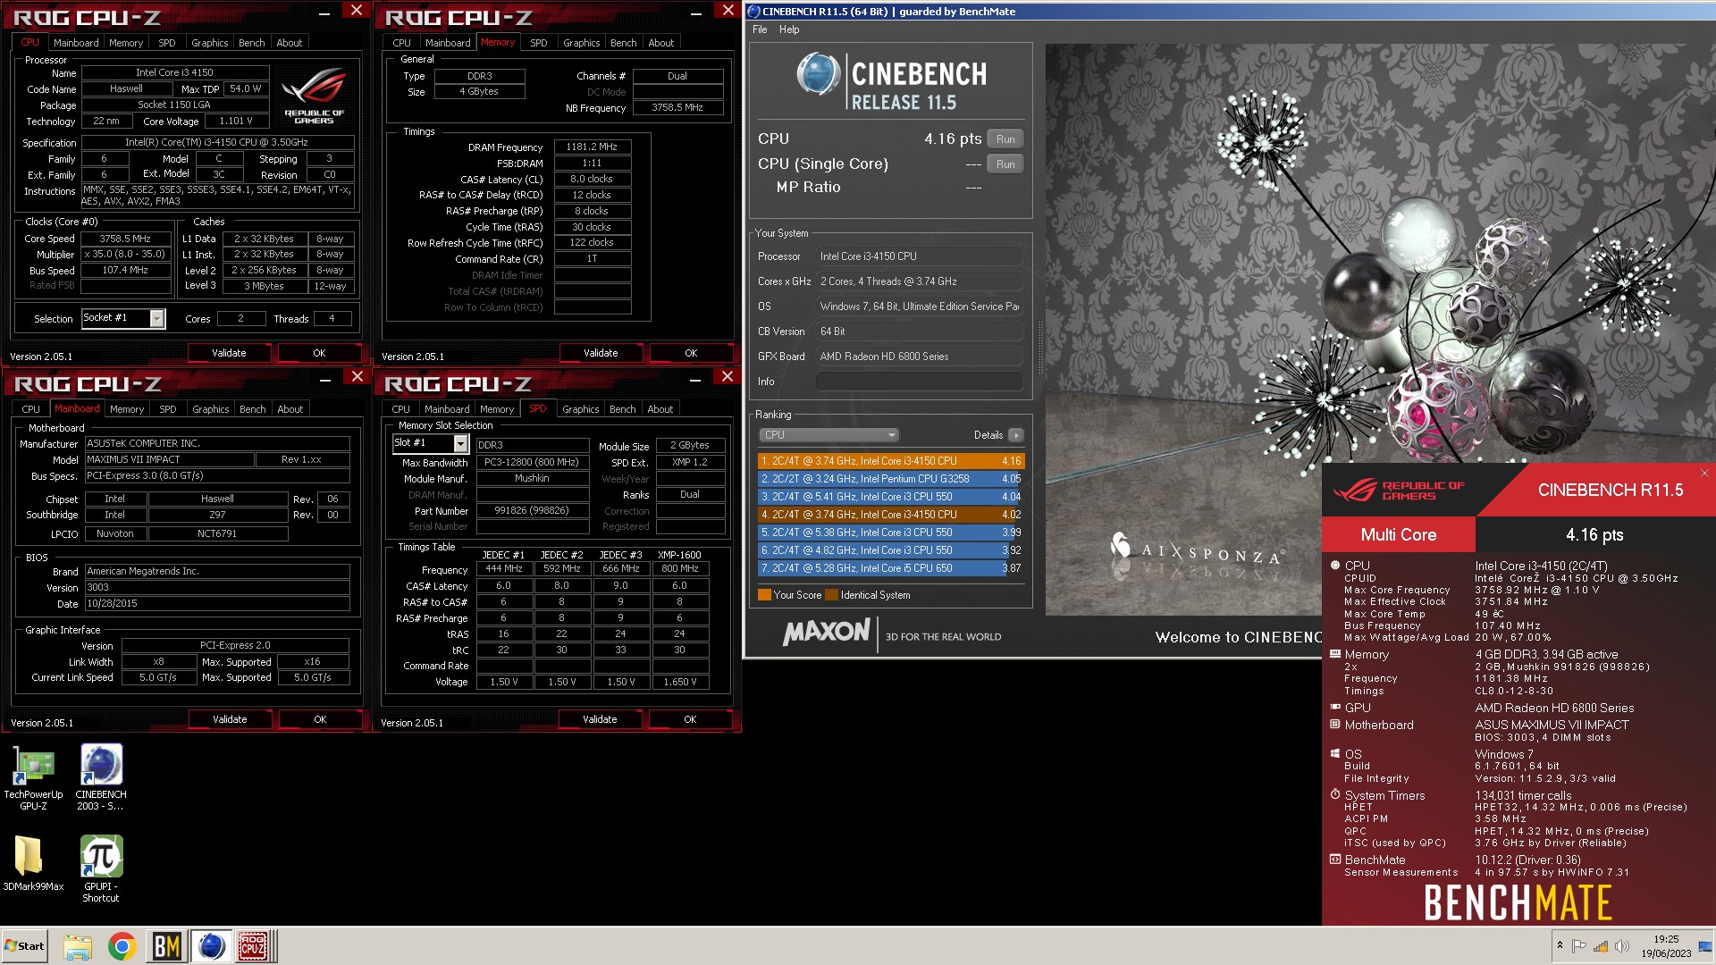The image size is (1716, 965).
Task: Open the volume speaker tray icon
Action: coord(1621,946)
